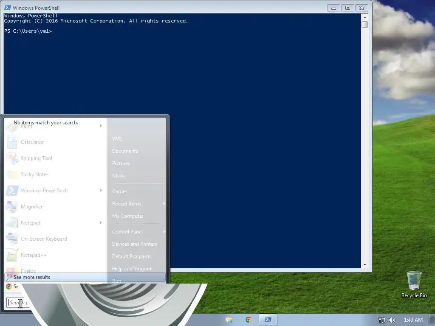Open Help and Support
Image resolution: width=435 pixels, height=326 pixels.
pos(132,269)
